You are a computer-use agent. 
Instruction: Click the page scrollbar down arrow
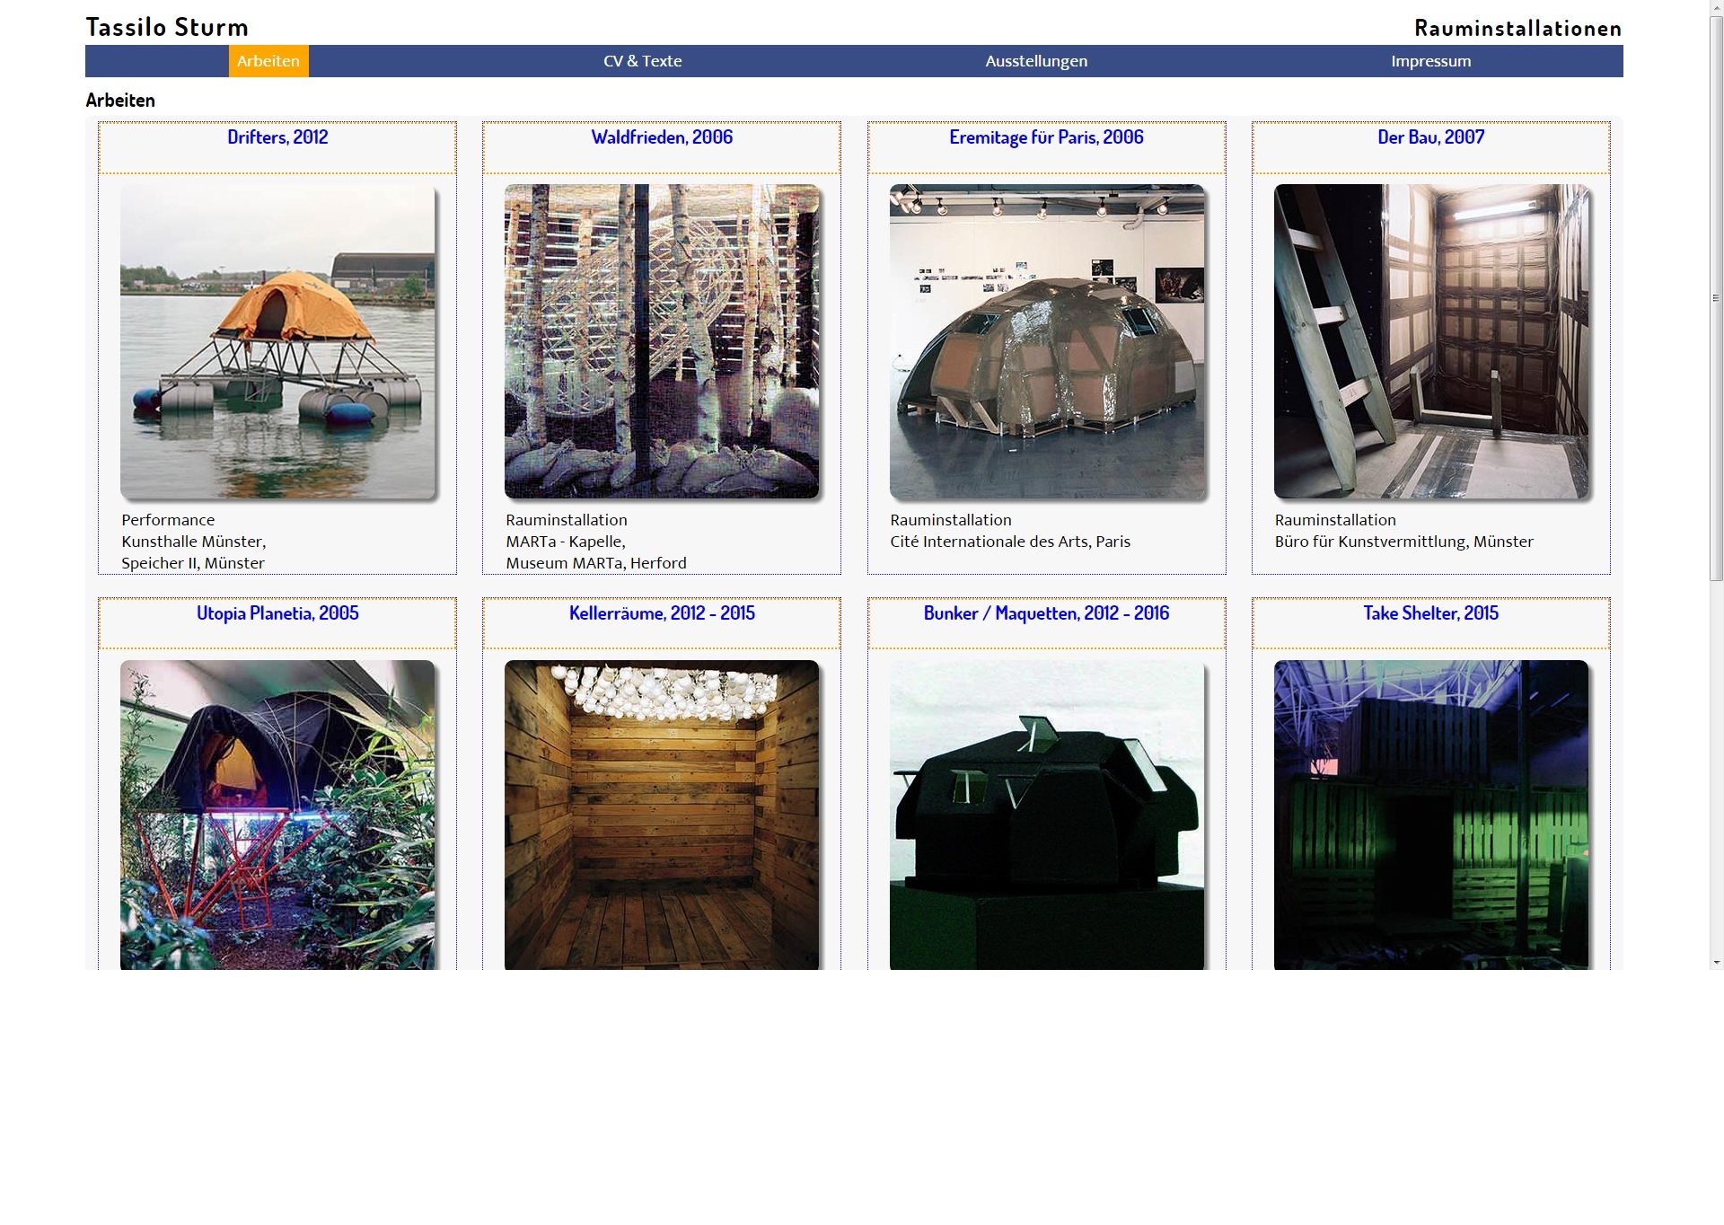1716,963
